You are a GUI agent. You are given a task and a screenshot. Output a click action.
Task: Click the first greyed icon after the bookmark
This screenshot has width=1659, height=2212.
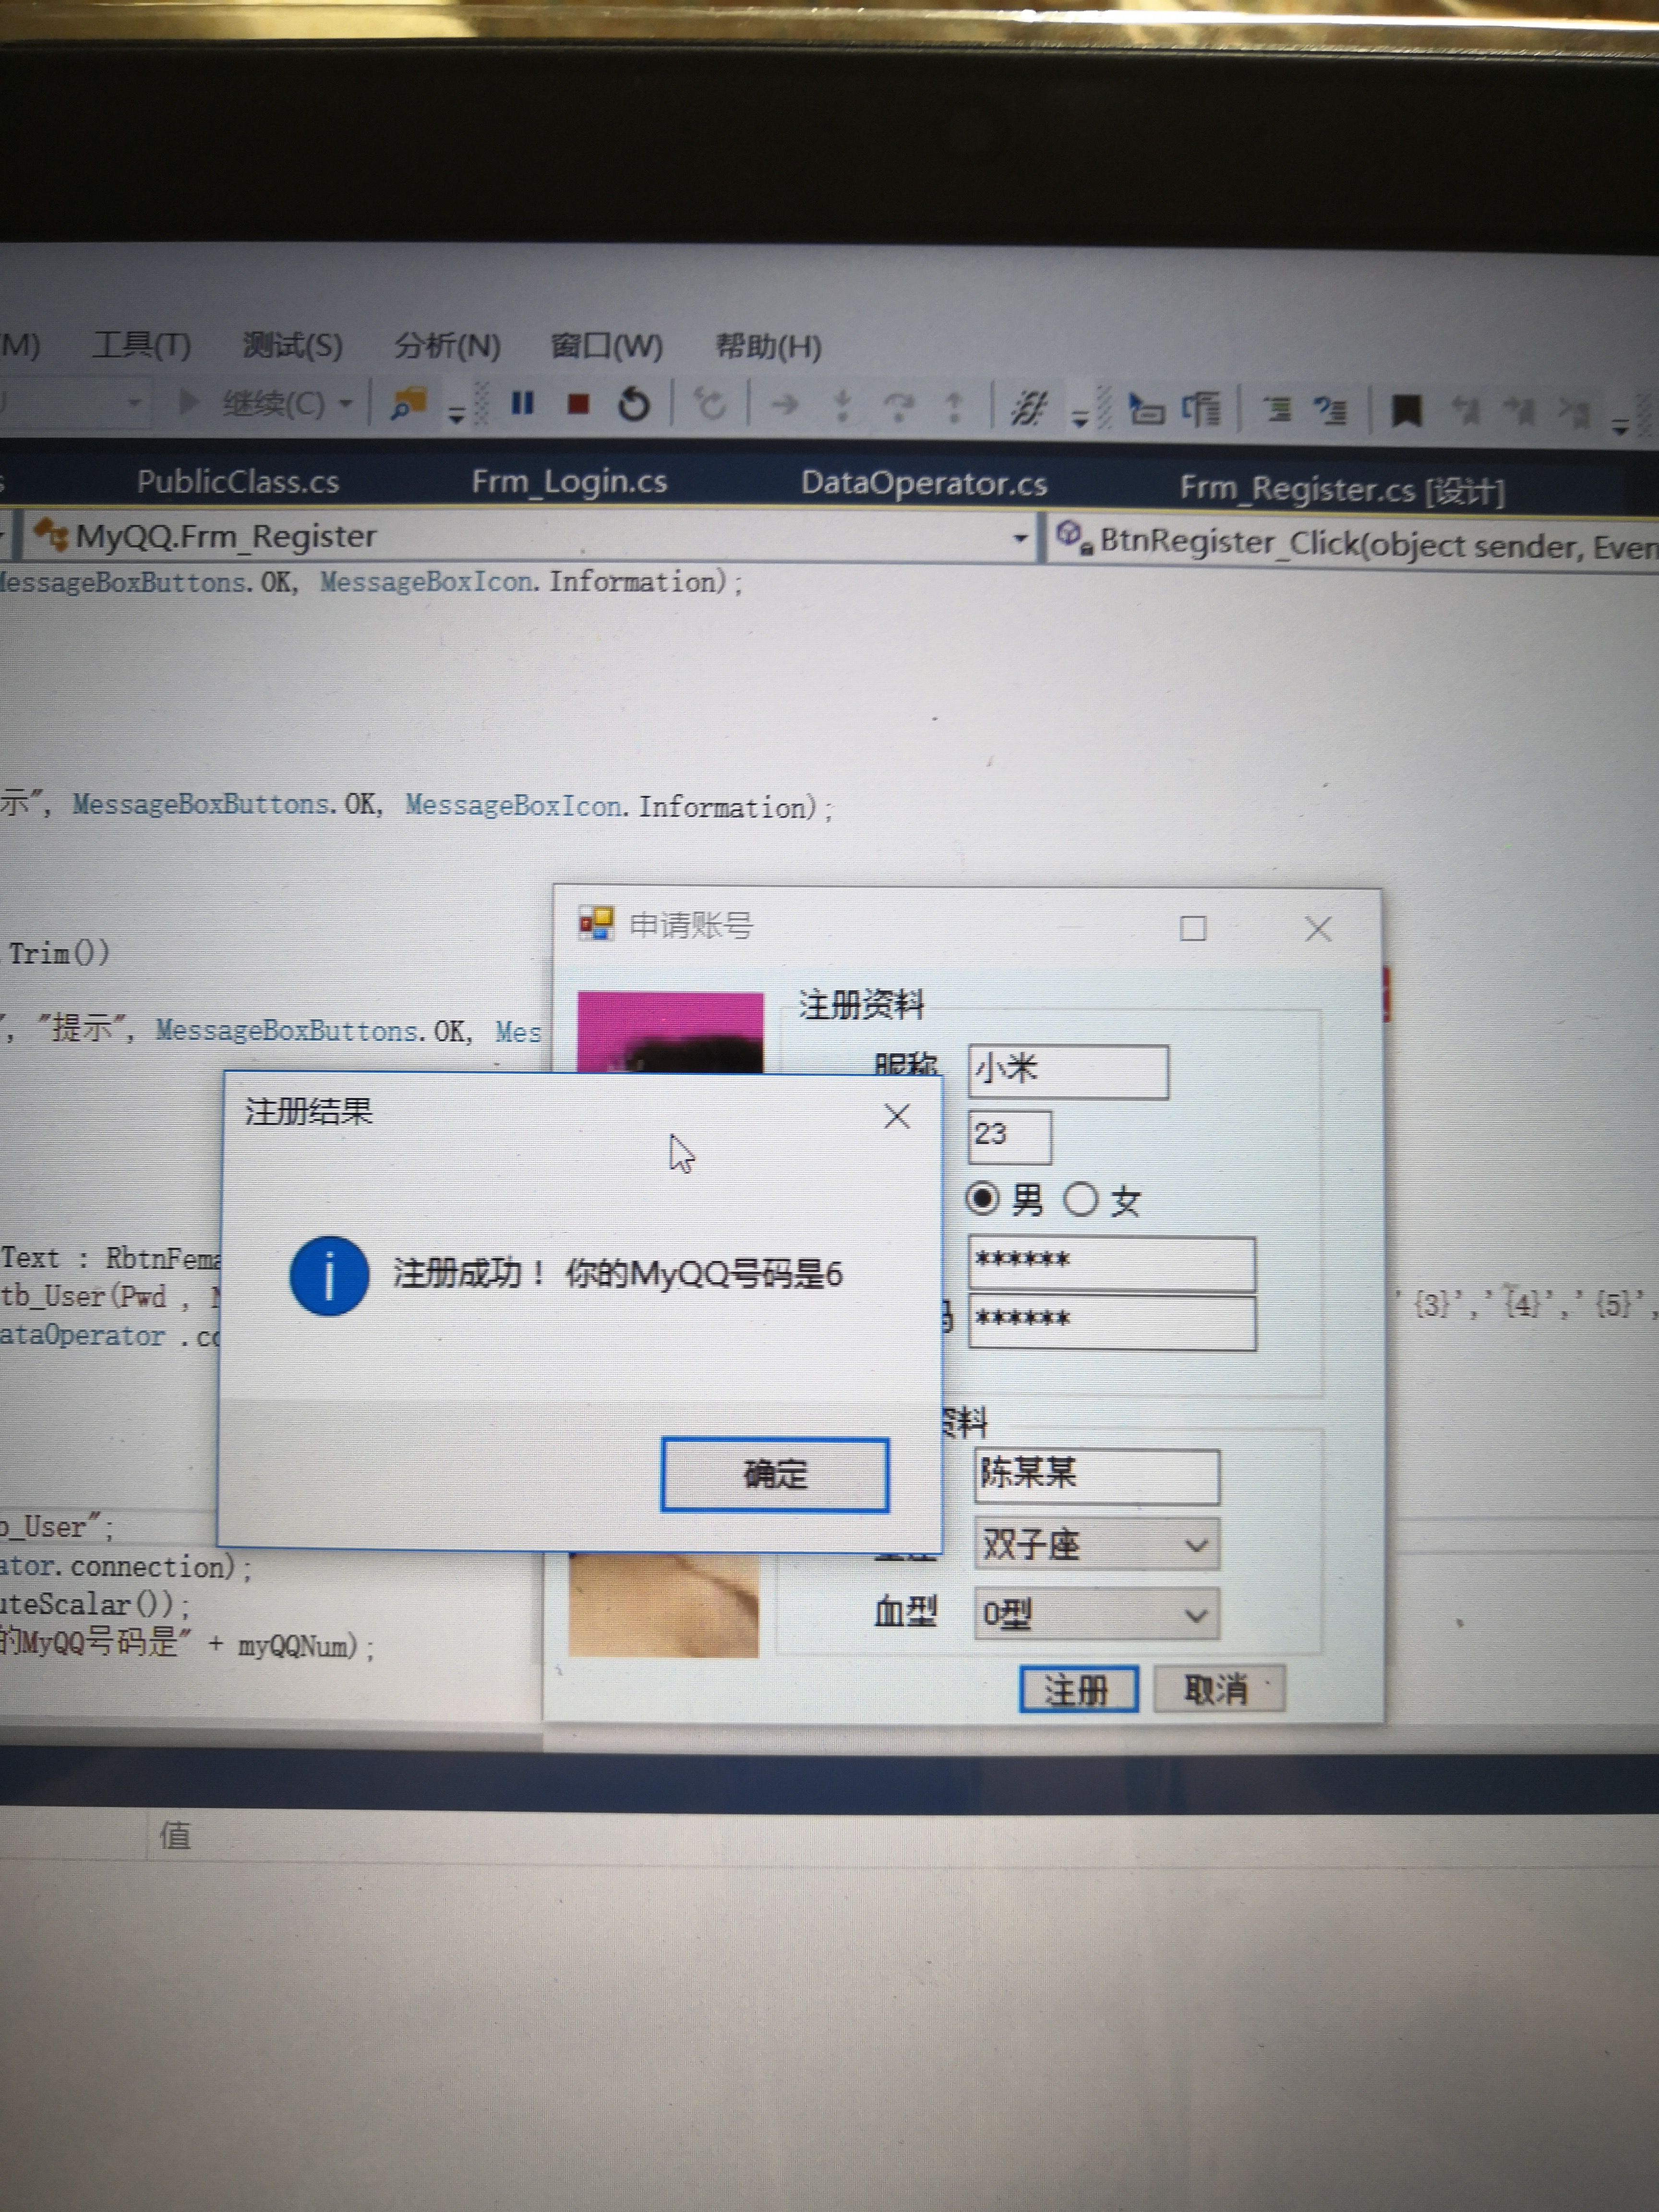tap(1466, 411)
